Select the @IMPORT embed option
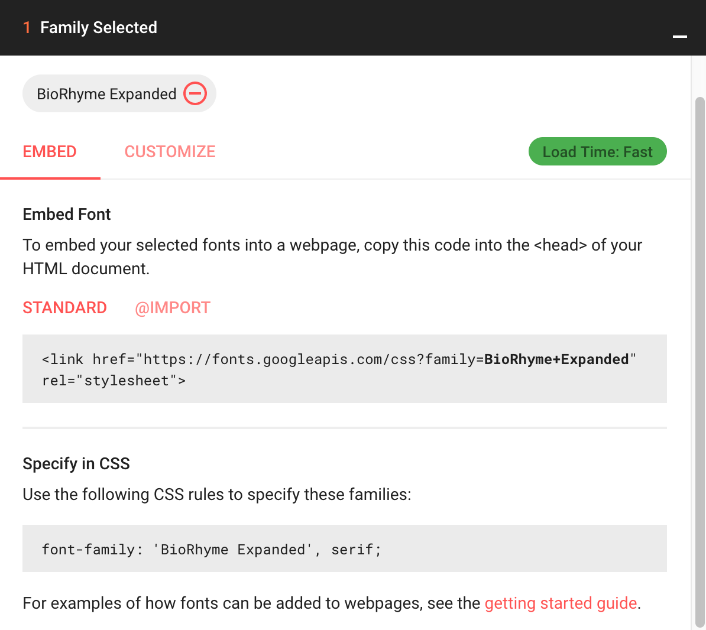The height and width of the screenshot is (630, 706). pyautogui.click(x=173, y=308)
